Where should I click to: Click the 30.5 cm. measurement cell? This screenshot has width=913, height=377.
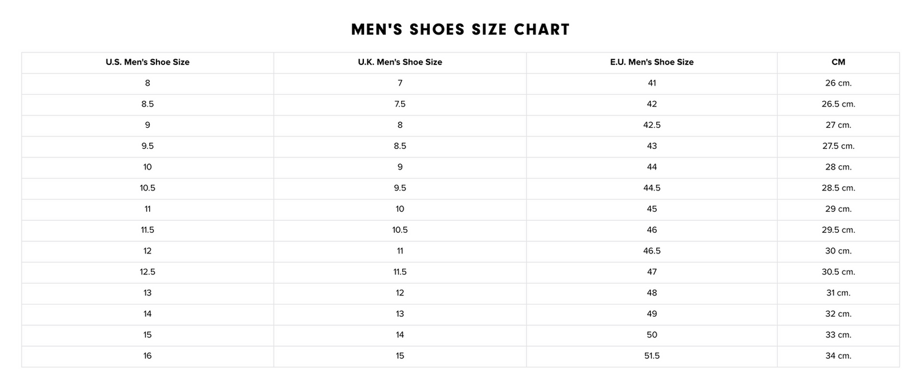(838, 272)
